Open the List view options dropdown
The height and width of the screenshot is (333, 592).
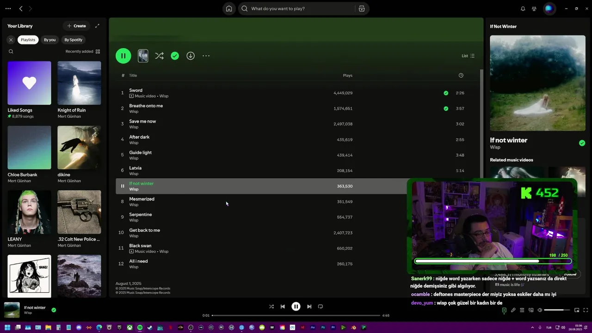[468, 55]
